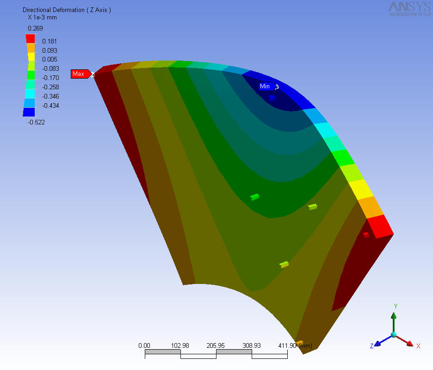Select the green legend color band

(31, 75)
